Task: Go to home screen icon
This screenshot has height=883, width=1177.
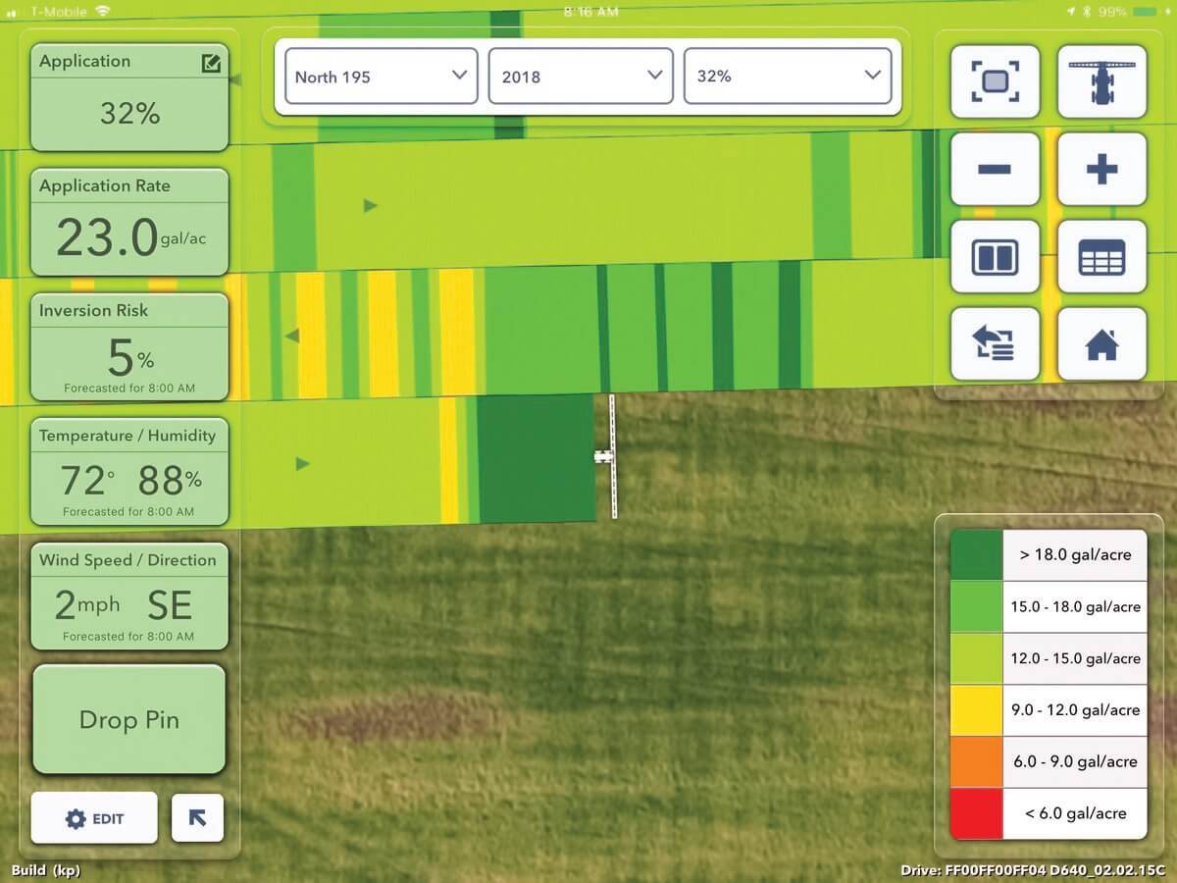Action: click(1102, 344)
